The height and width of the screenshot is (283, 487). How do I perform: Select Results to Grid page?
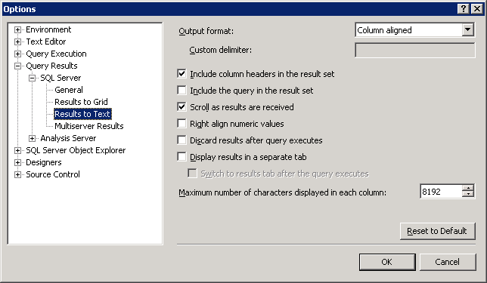click(81, 102)
